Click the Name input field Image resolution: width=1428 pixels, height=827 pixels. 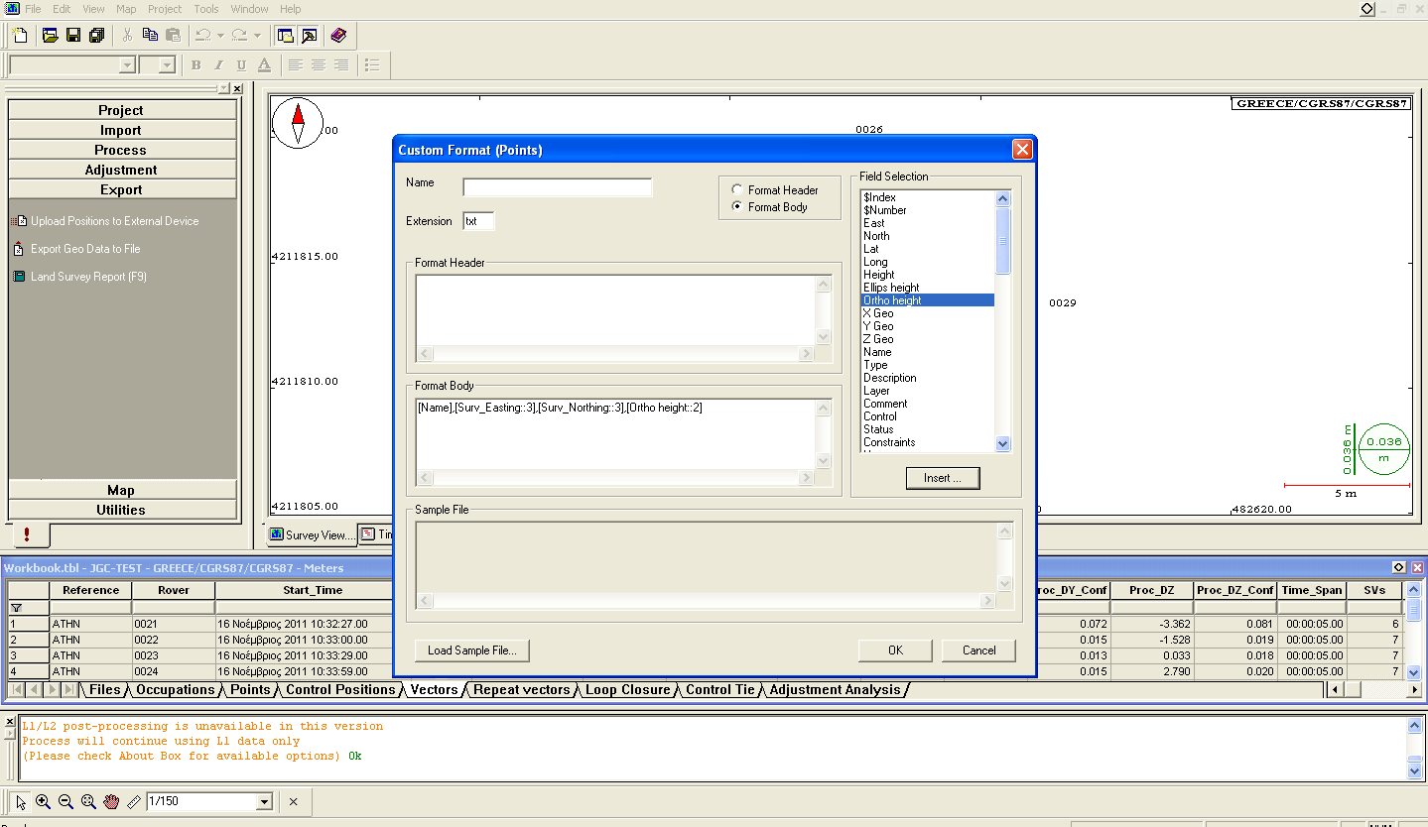[x=558, y=187]
